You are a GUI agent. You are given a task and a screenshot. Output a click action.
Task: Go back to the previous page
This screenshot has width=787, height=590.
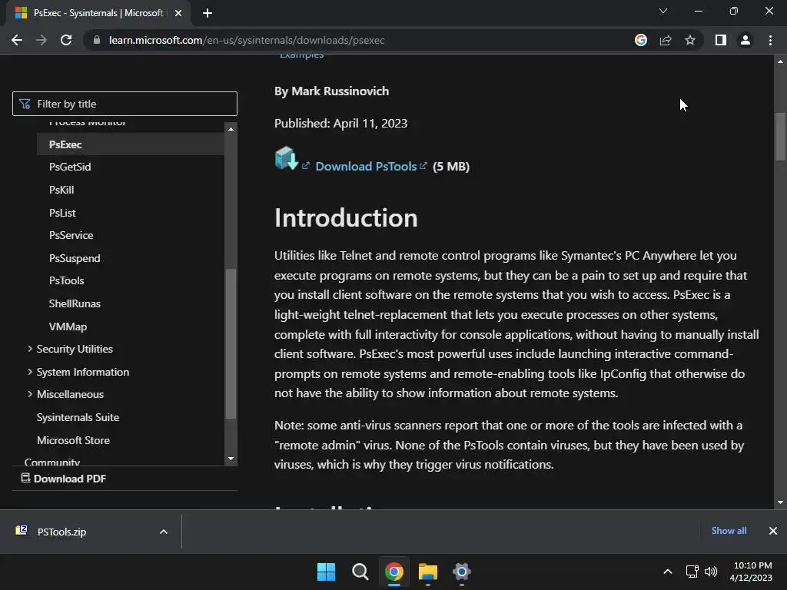pyautogui.click(x=17, y=40)
